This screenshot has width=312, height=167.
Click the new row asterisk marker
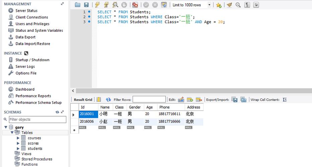74,131
